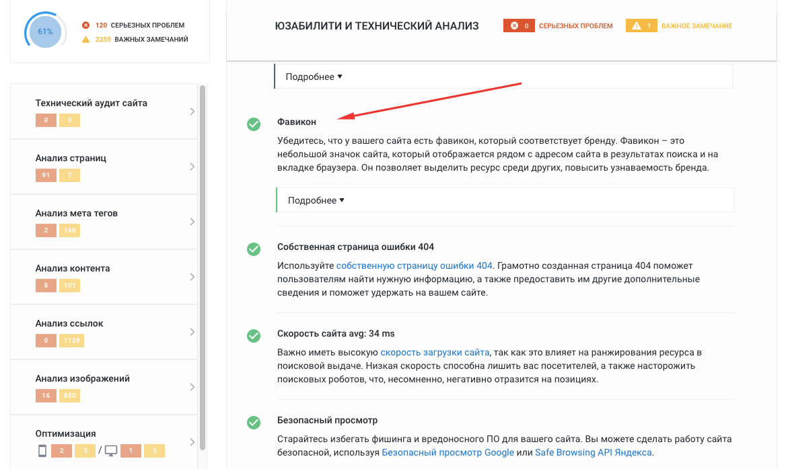Screen dimensions: 790x469
Task: Click the green check icon beside Скорость сайта
Action: point(254,335)
